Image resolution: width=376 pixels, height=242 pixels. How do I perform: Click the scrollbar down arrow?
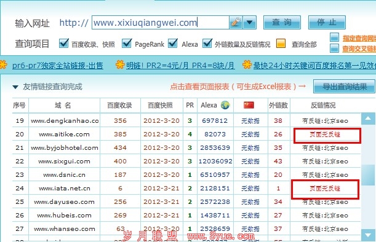tap(368, 235)
